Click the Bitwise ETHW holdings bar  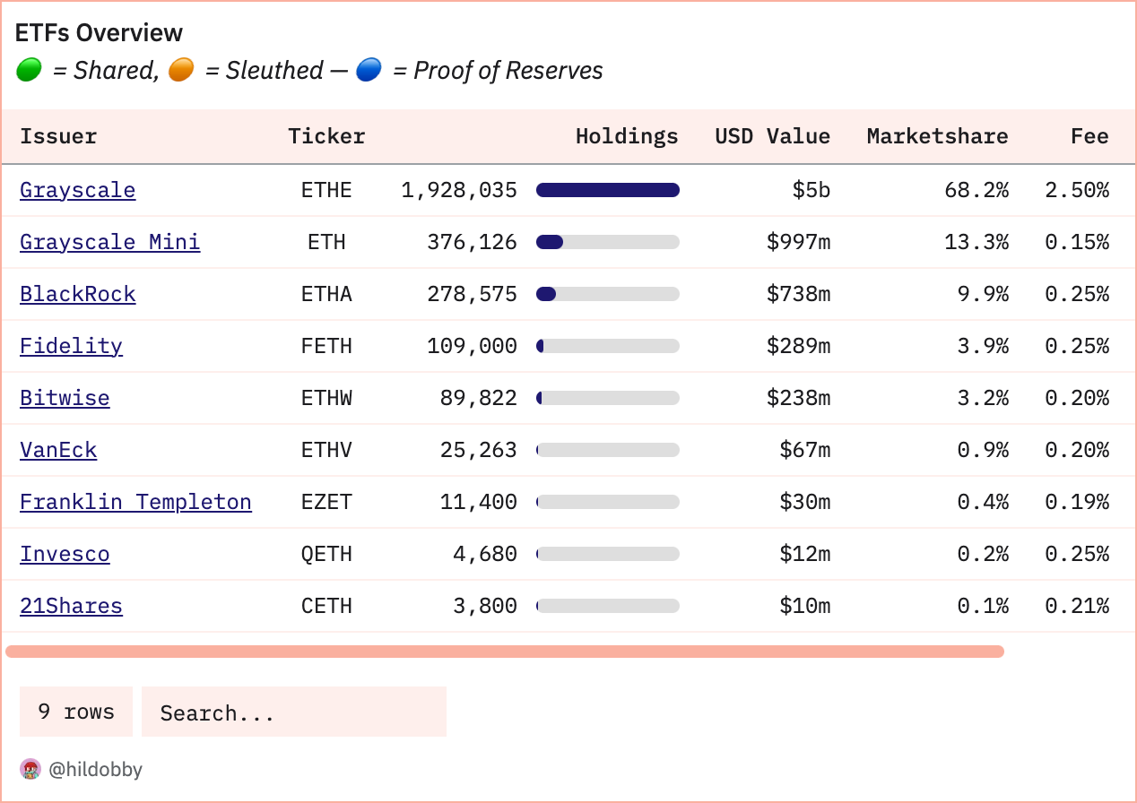608,398
